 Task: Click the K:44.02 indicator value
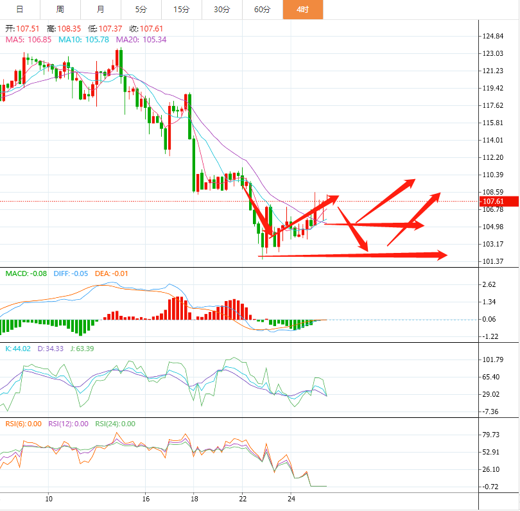18,349
